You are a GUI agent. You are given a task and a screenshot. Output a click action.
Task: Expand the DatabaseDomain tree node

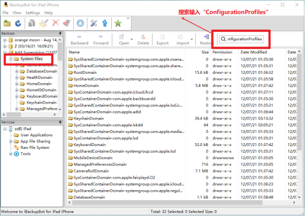coord(17,72)
